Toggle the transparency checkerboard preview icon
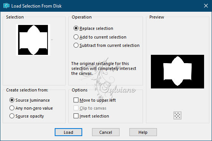This screenshot has height=141, width=212. pyautogui.click(x=177, y=115)
